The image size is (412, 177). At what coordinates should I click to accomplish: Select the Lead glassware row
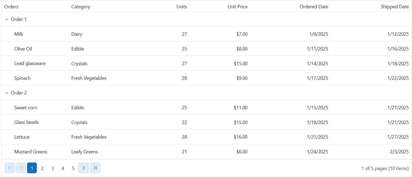(x=206, y=63)
